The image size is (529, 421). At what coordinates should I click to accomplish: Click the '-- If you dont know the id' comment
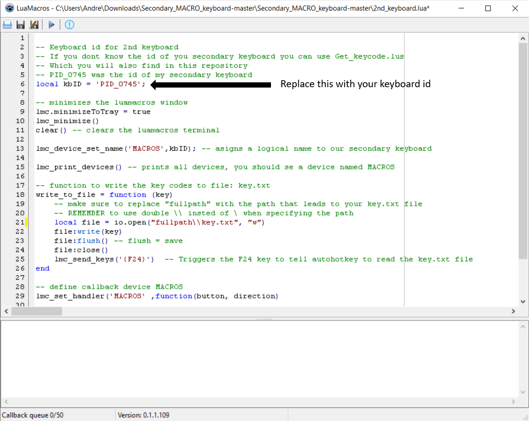coord(220,56)
